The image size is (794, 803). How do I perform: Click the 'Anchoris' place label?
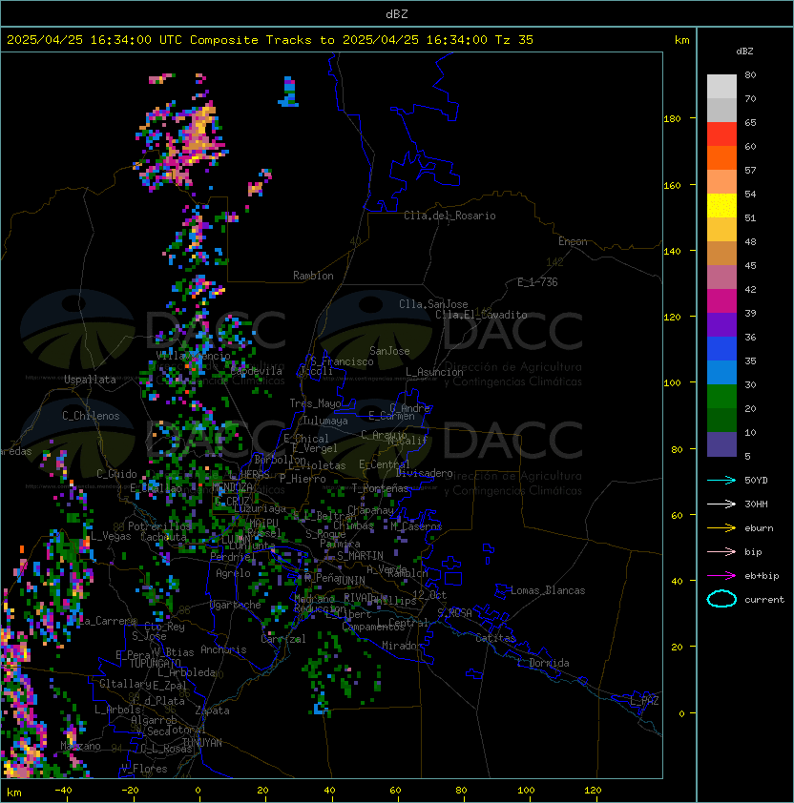point(223,649)
